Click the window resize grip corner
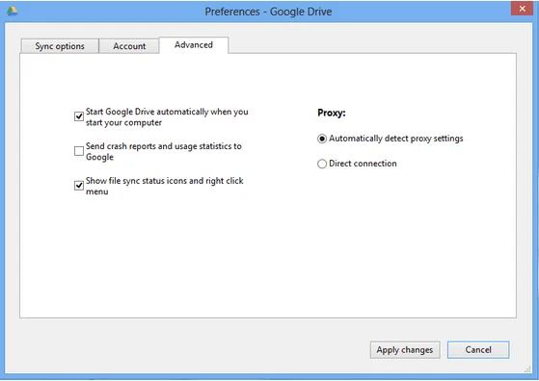 527,369
